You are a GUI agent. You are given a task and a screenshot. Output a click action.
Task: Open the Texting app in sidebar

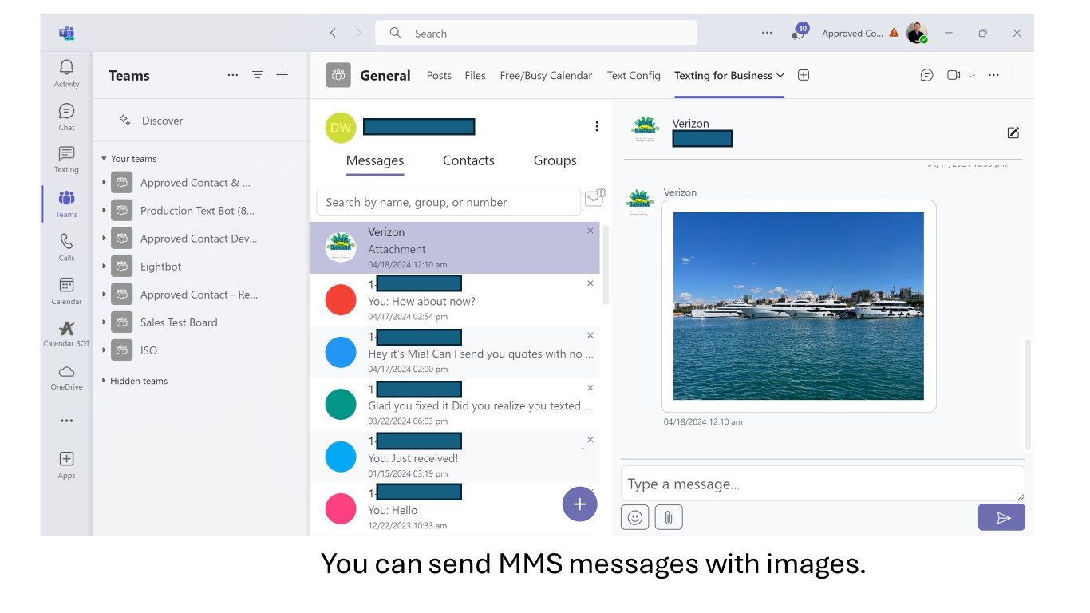(x=66, y=159)
